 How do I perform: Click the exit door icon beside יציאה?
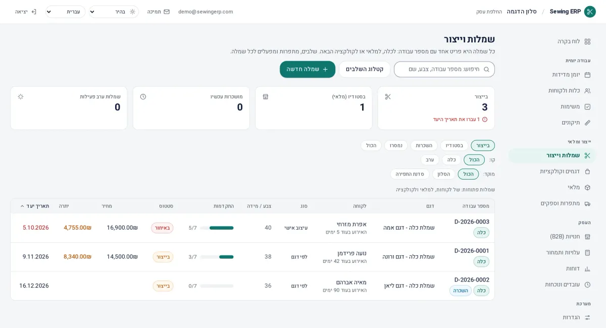[34, 12]
